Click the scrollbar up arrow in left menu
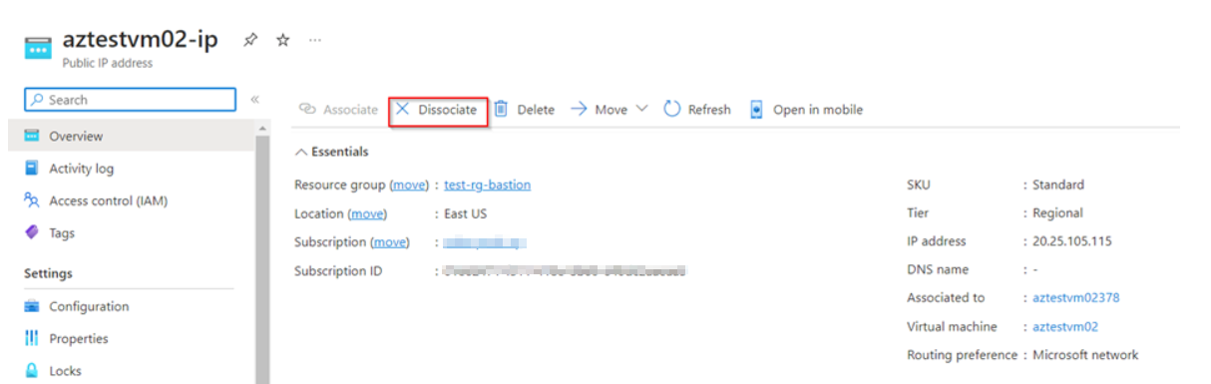The height and width of the screenshot is (384, 1211). click(x=263, y=128)
